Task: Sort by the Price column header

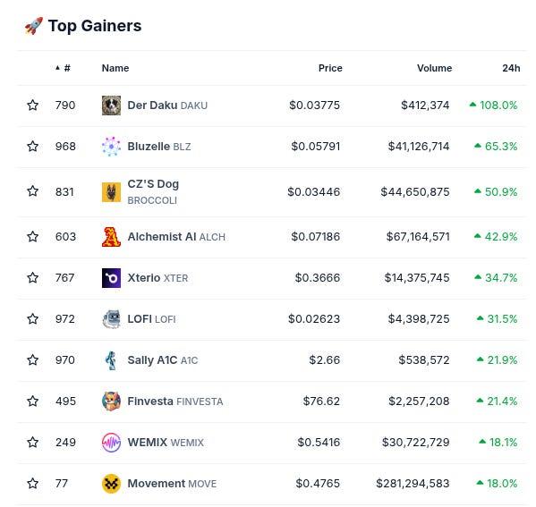Action: [x=330, y=68]
